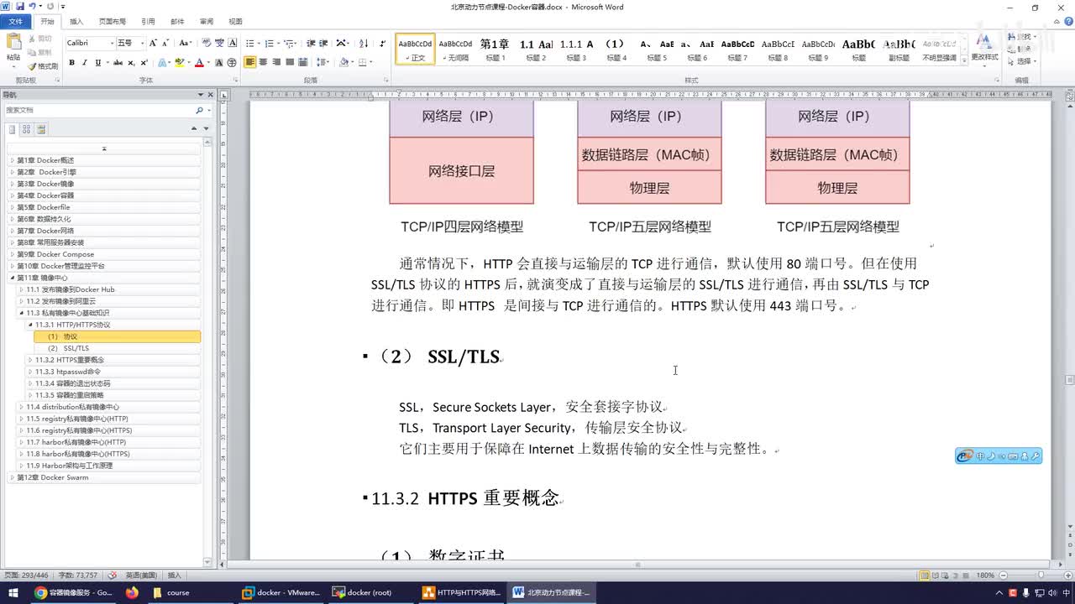The image size is (1075, 604).
Task: Click navigation pane previous heading arrow
Action: 194,129
